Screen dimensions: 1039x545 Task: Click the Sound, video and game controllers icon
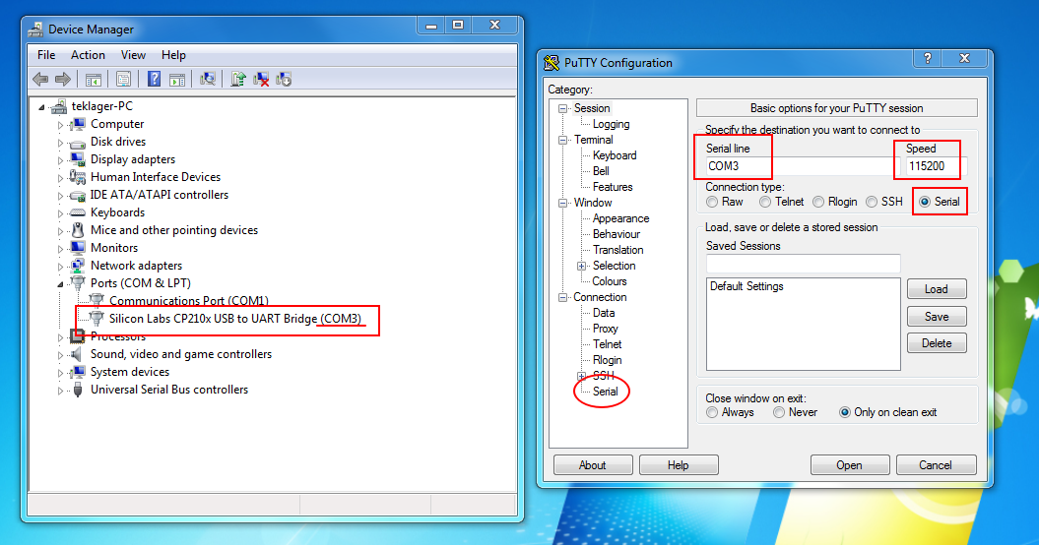pyautogui.click(x=78, y=354)
